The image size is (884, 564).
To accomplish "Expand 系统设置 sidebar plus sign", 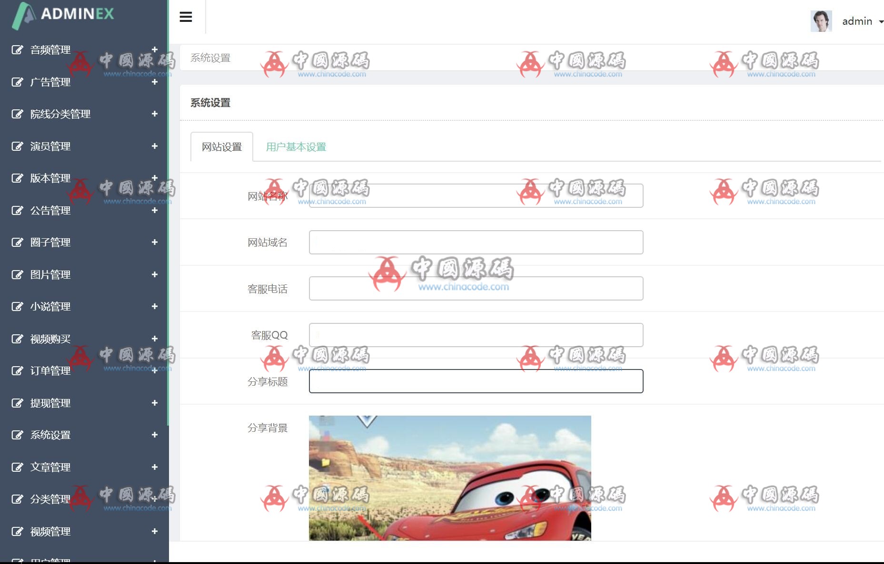I will click(x=154, y=435).
